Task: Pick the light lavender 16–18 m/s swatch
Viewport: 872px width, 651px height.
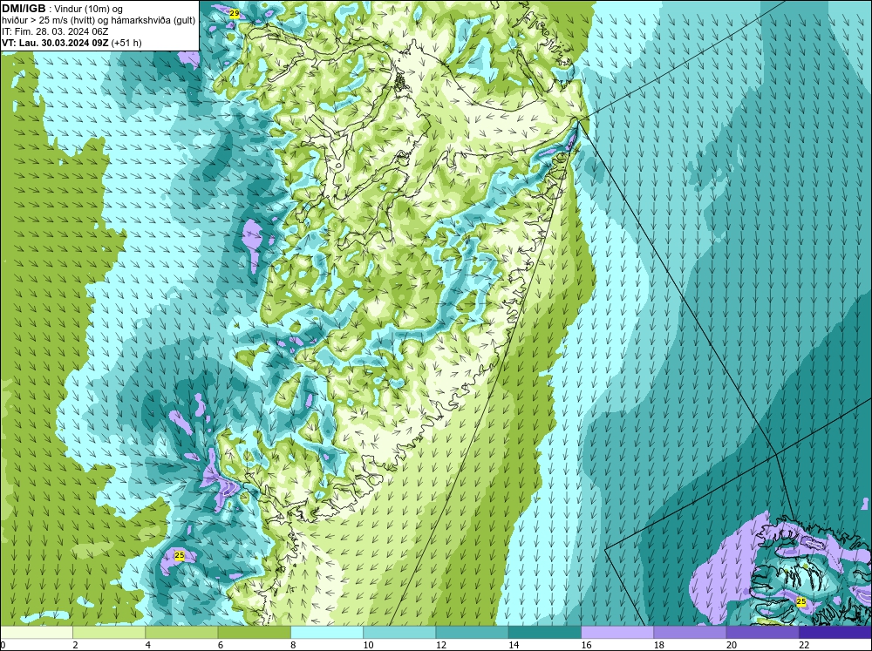Action: point(617,633)
